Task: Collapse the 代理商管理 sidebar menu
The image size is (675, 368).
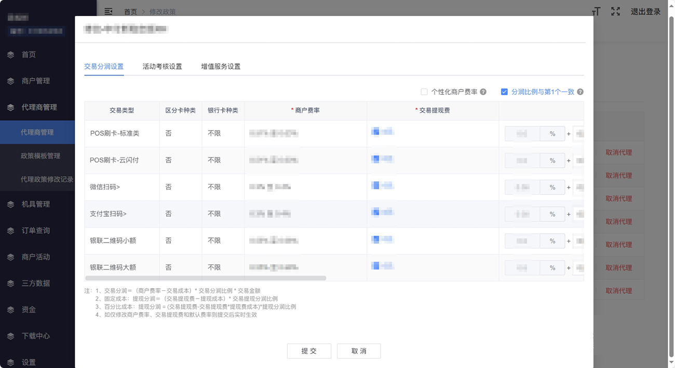Action: click(39, 107)
